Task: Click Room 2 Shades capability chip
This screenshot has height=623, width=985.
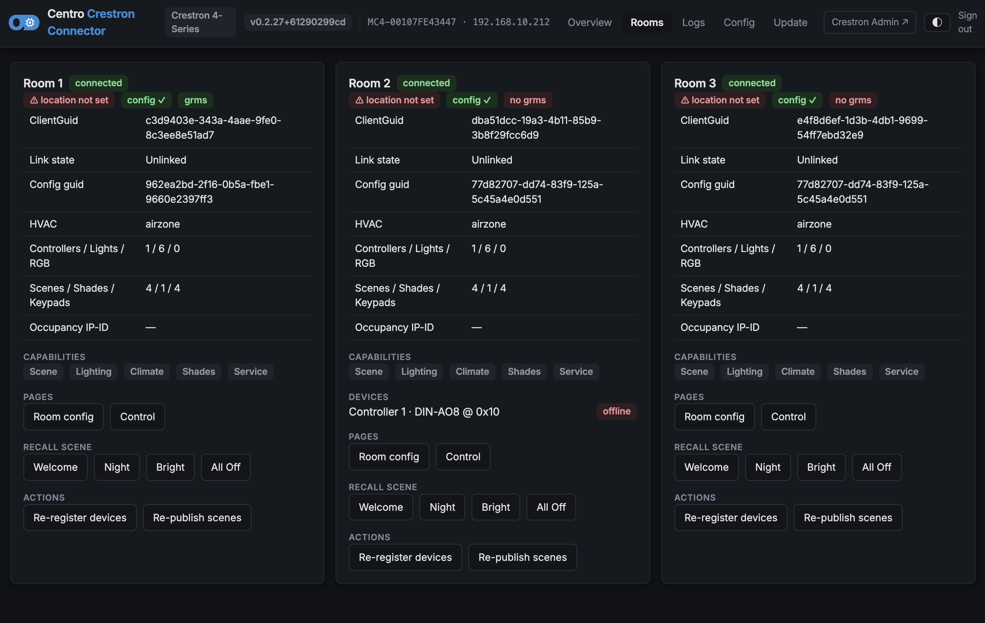Action: click(524, 372)
